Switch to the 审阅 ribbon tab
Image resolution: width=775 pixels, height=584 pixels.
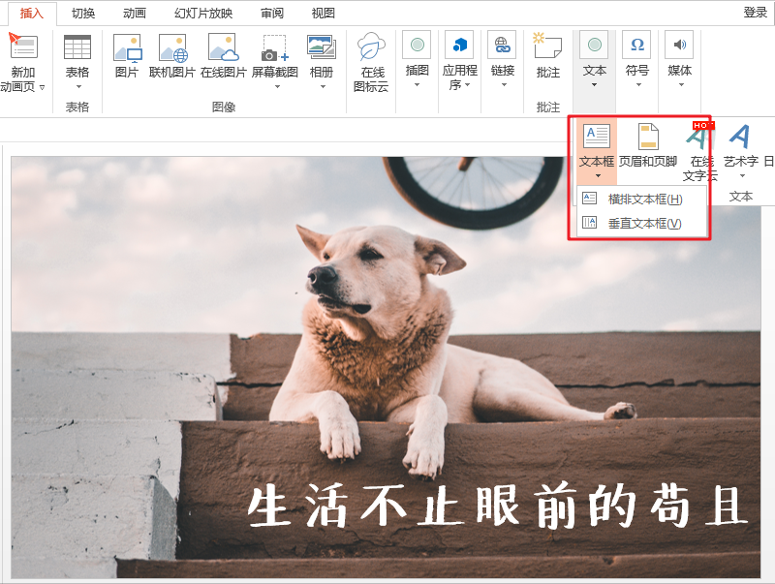pos(272,13)
